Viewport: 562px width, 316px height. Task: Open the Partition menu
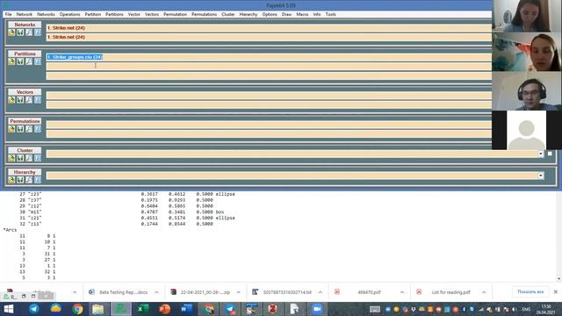coord(92,14)
